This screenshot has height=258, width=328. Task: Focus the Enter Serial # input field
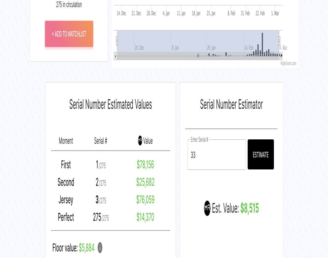coord(217,155)
